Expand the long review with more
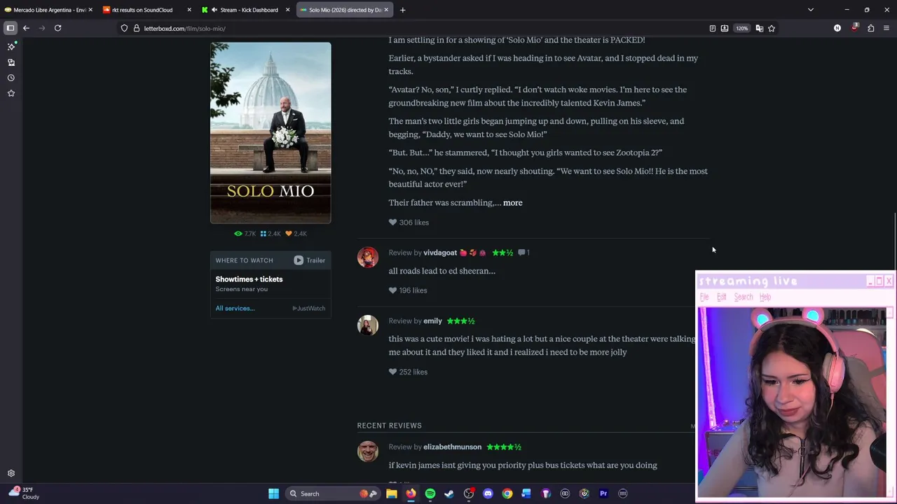Viewport: 897px width, 504px height. (x=512, y=203)
